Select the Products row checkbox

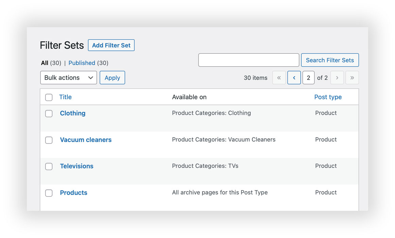coord(49,193)
